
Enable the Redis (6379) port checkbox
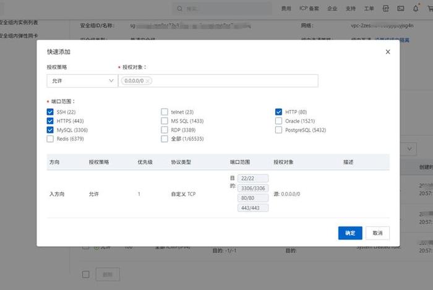coord(50,139)
